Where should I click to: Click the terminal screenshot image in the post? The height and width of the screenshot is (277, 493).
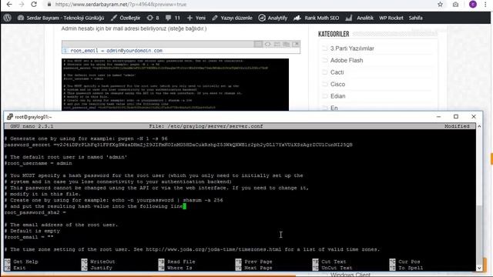coord(175,85)
